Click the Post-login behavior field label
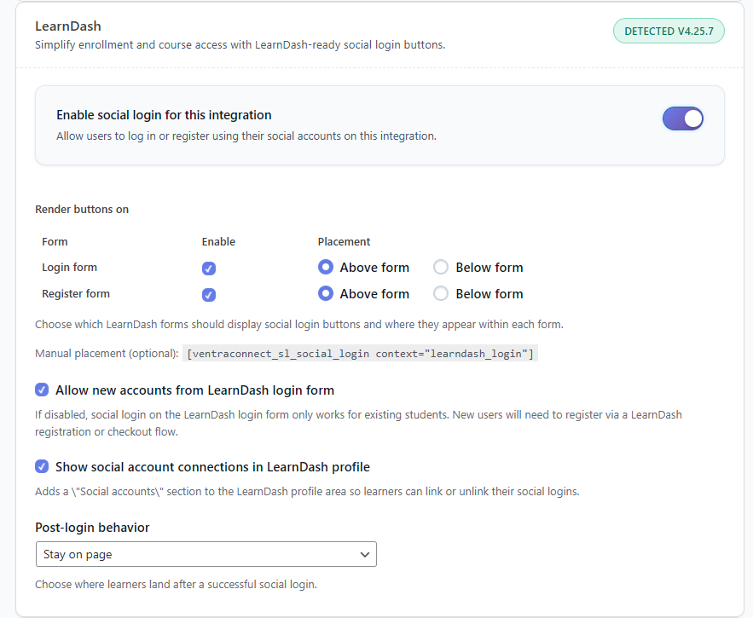This screenshot has width=753, height=618. [92, 528]
